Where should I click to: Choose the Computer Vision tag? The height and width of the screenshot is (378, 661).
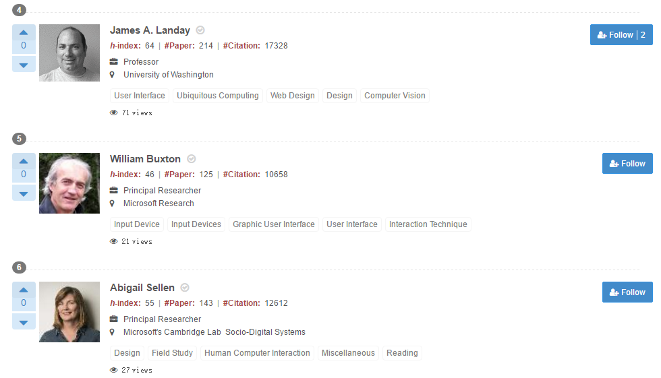point(395,96)
